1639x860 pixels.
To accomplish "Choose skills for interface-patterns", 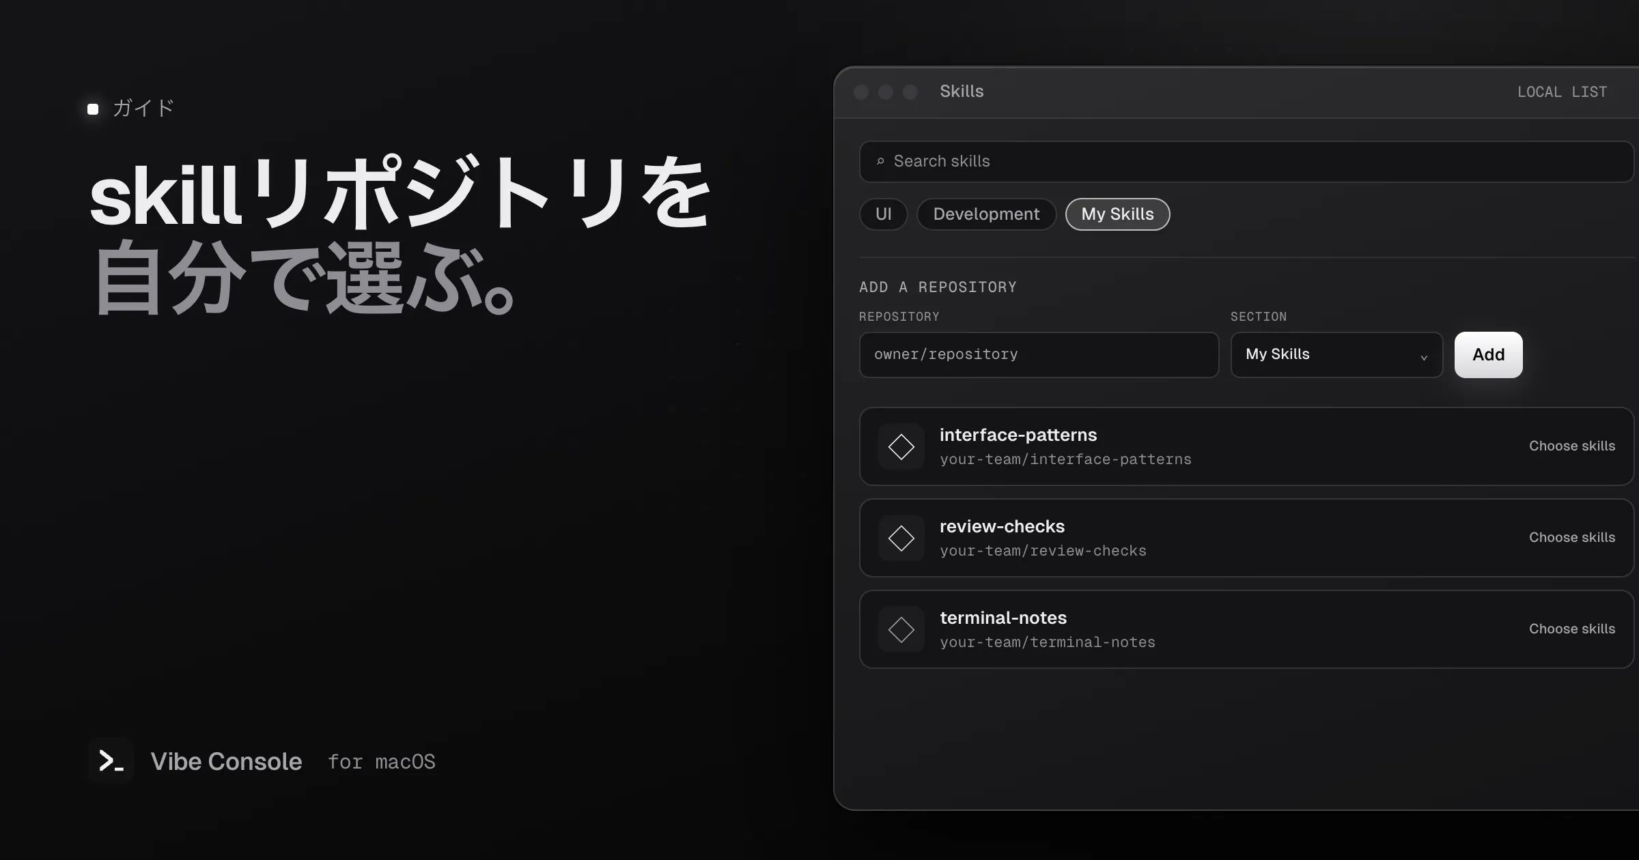I will click(1572, 446).
